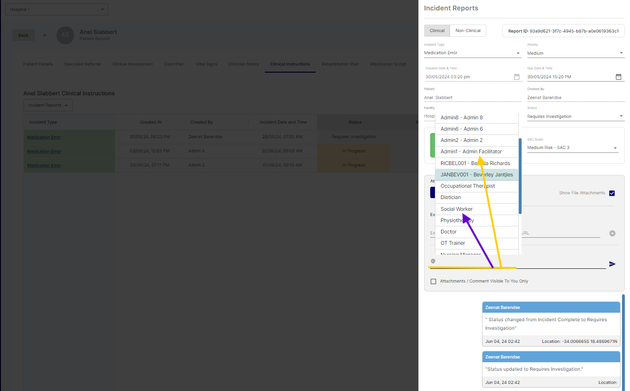Open the Due Date calendar picker icon
This screenshot has width=630, height=391.
point(618,77)
